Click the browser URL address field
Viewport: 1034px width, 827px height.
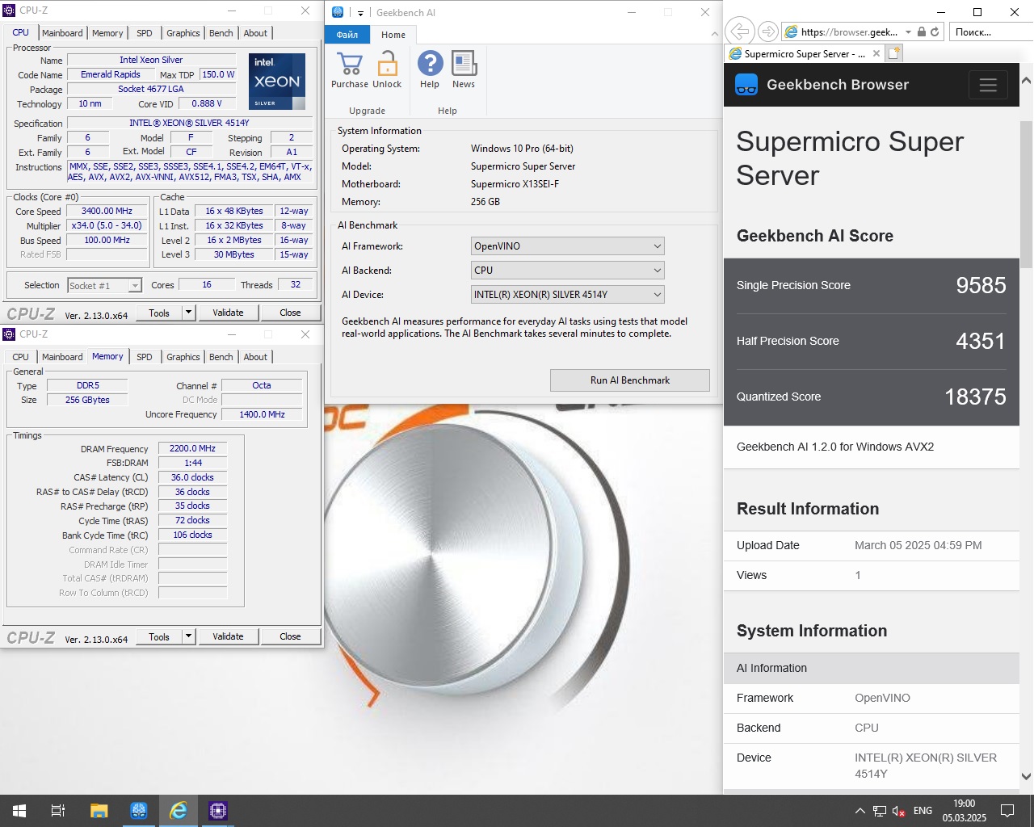click(x=849, y=31)
